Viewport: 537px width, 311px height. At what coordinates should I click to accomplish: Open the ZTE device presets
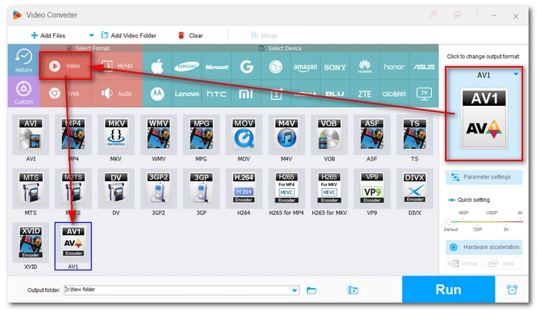(364, 94)
